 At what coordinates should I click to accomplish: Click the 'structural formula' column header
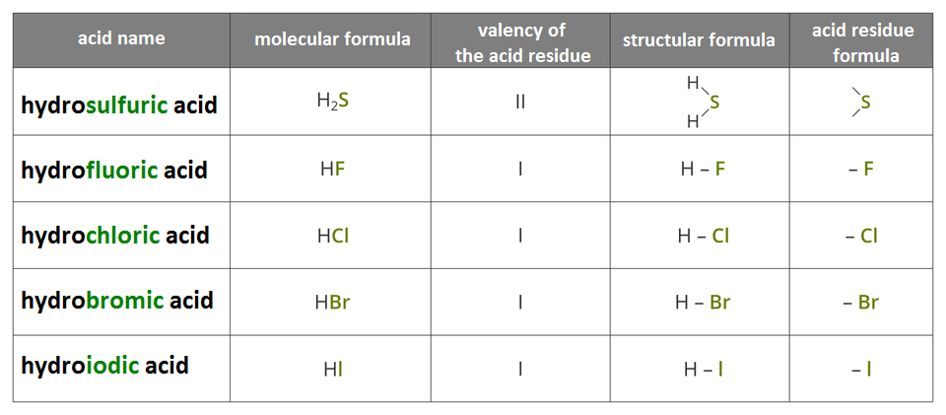pyautogui.click(x=699, y=40)
